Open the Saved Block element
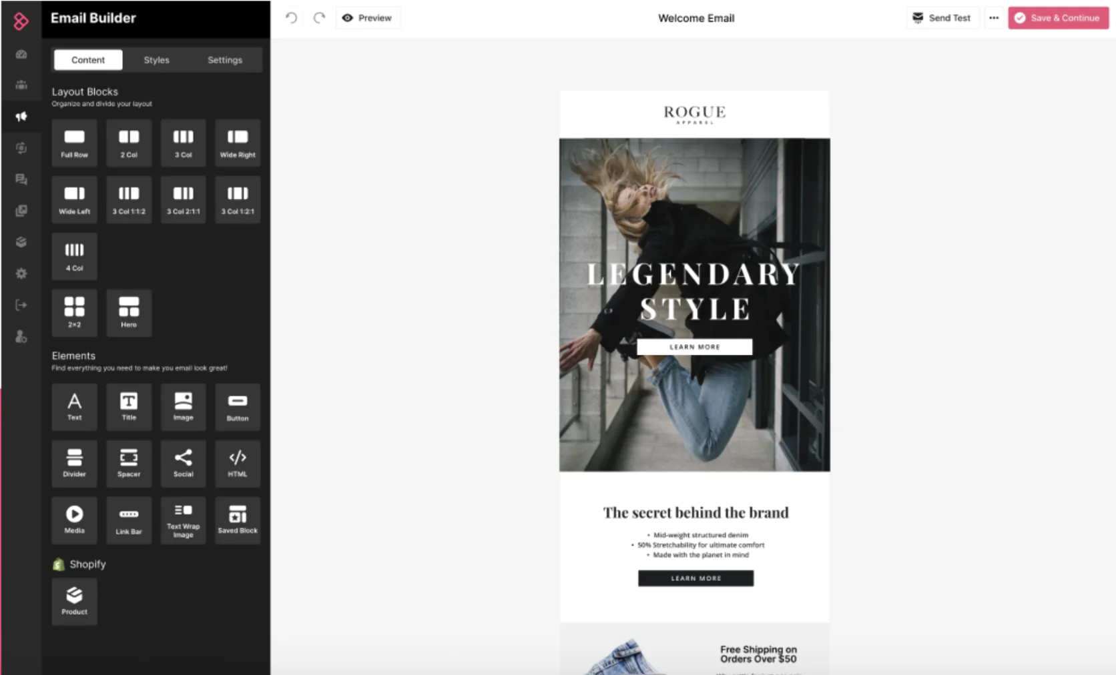 [x=238, y=520]
